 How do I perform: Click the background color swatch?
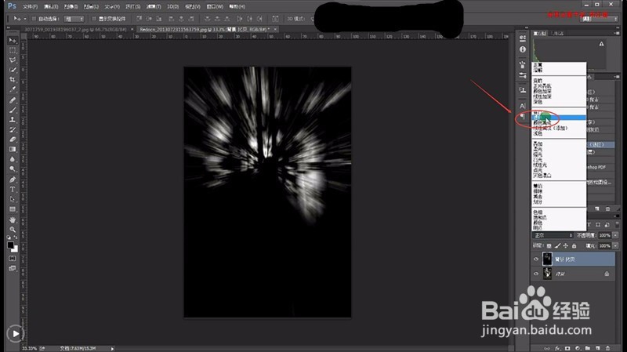pos(15,249)
